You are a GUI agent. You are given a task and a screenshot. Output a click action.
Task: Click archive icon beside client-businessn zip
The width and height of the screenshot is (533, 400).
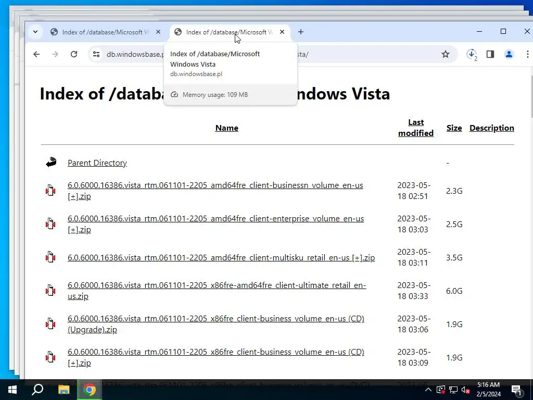[50, 191]
